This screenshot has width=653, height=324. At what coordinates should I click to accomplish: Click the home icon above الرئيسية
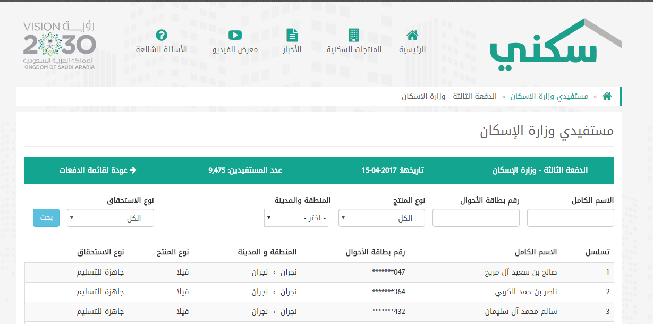point(412,35)
